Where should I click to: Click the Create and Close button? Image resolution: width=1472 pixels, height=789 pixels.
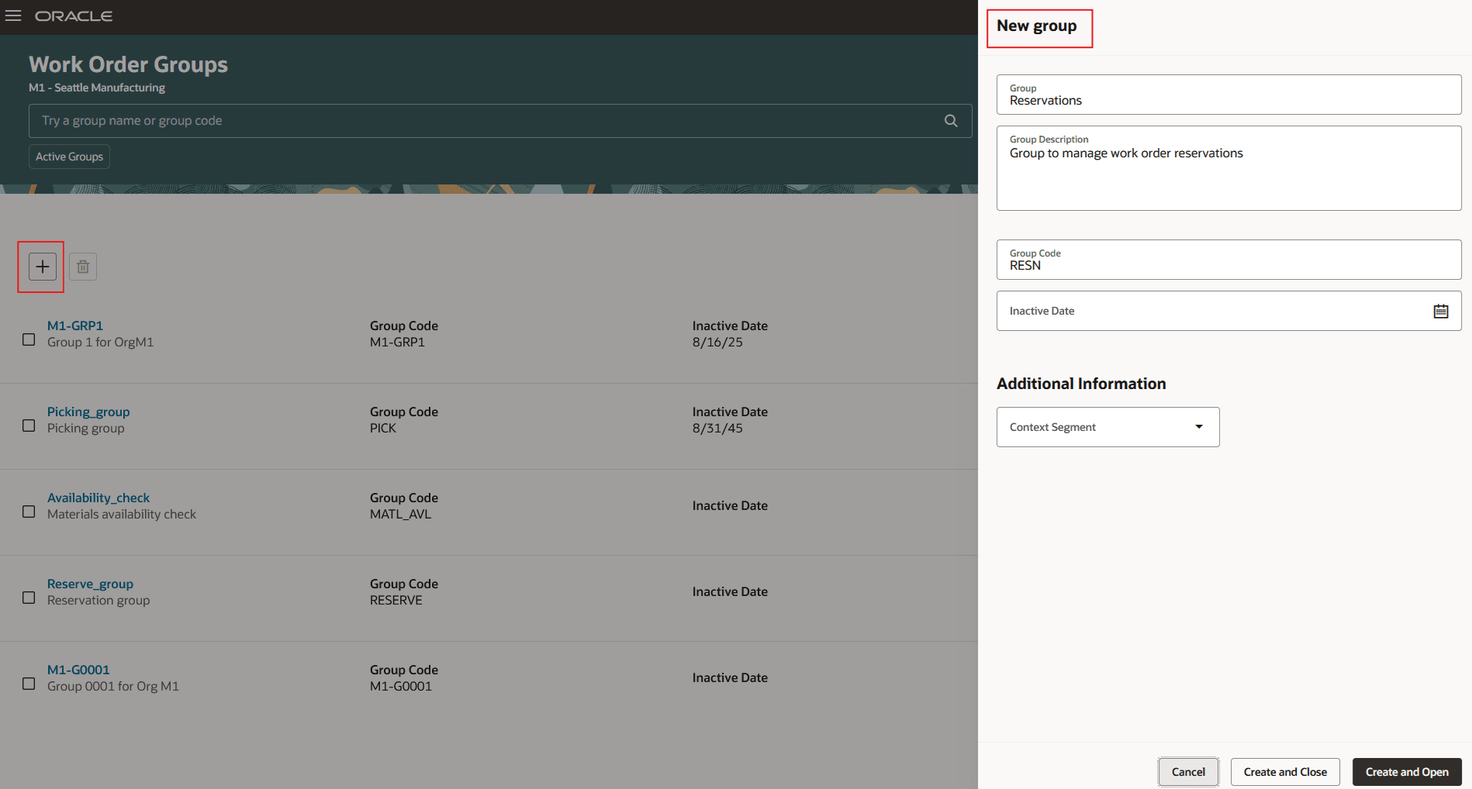click(1284, 771)
